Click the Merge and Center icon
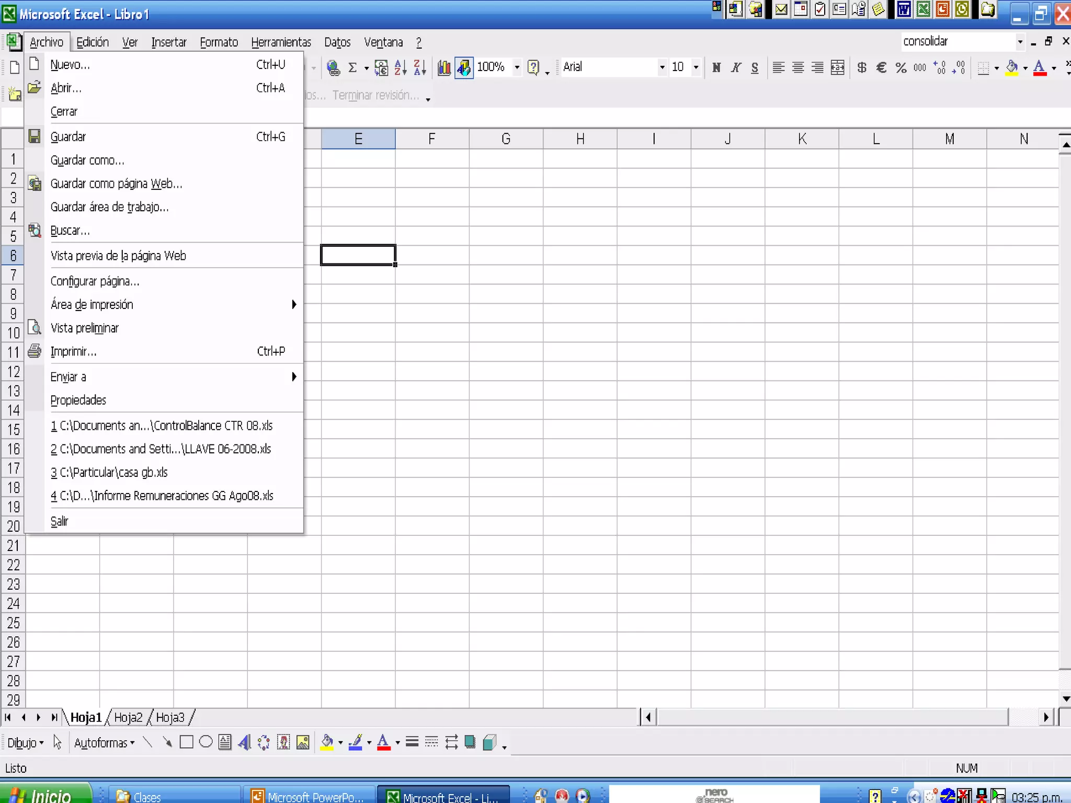This screenshot has width=1071, height=803. point(837,67)
